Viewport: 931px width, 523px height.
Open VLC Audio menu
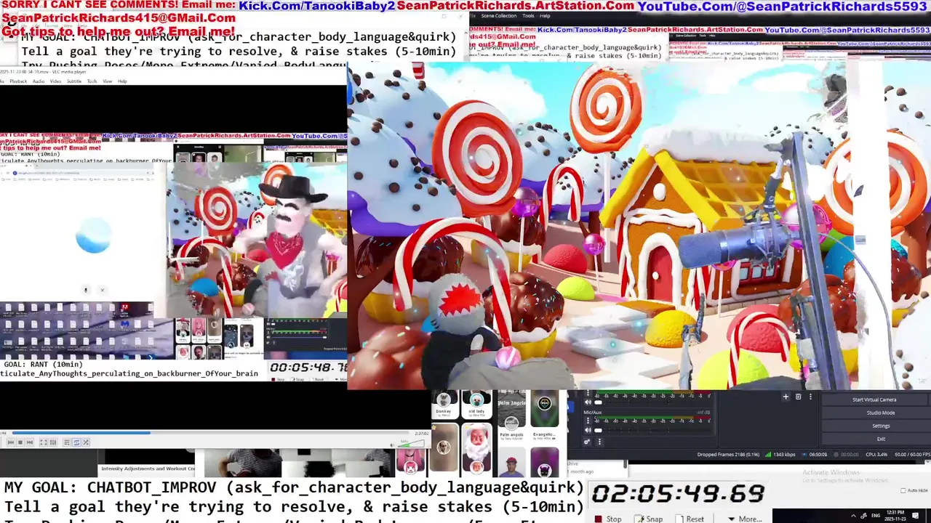39,81
